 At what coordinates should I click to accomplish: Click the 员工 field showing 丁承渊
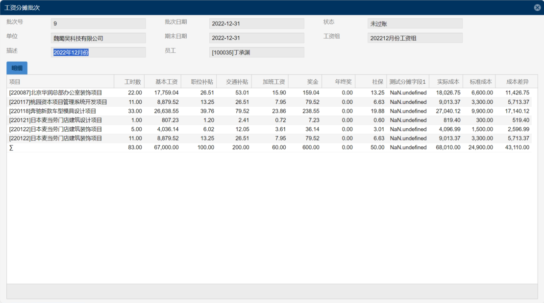pyautogui.click(x=256, y=52)
